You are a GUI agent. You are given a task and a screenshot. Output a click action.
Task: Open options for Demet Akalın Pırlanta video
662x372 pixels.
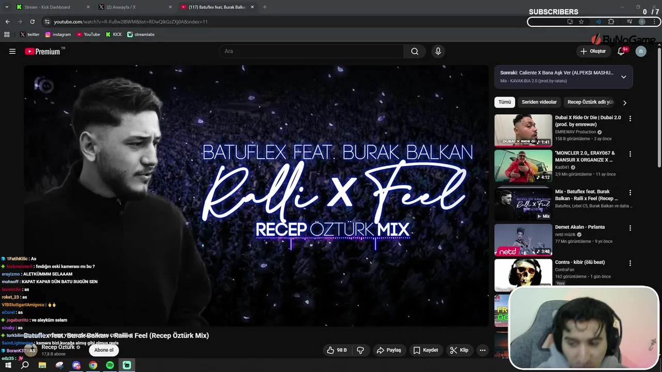(630, 228)
